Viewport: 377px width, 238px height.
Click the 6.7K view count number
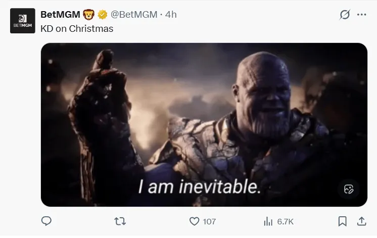[x=285, y=222]
